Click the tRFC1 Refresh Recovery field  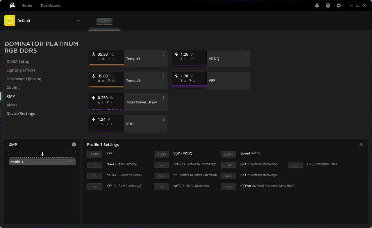pos(228,165)
